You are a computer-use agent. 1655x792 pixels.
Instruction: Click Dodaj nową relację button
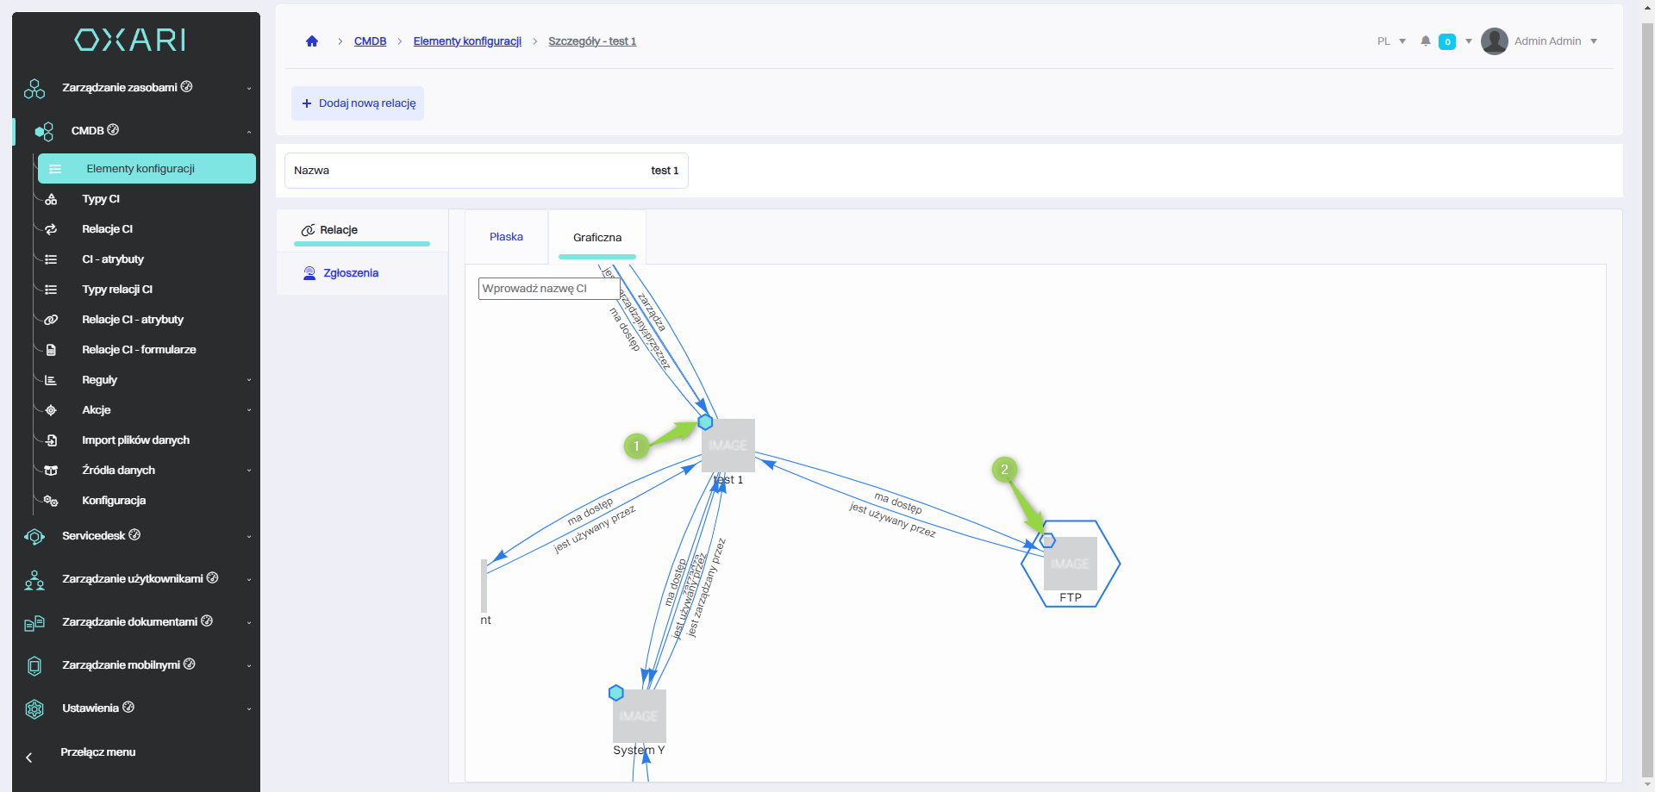pos(358,103)
